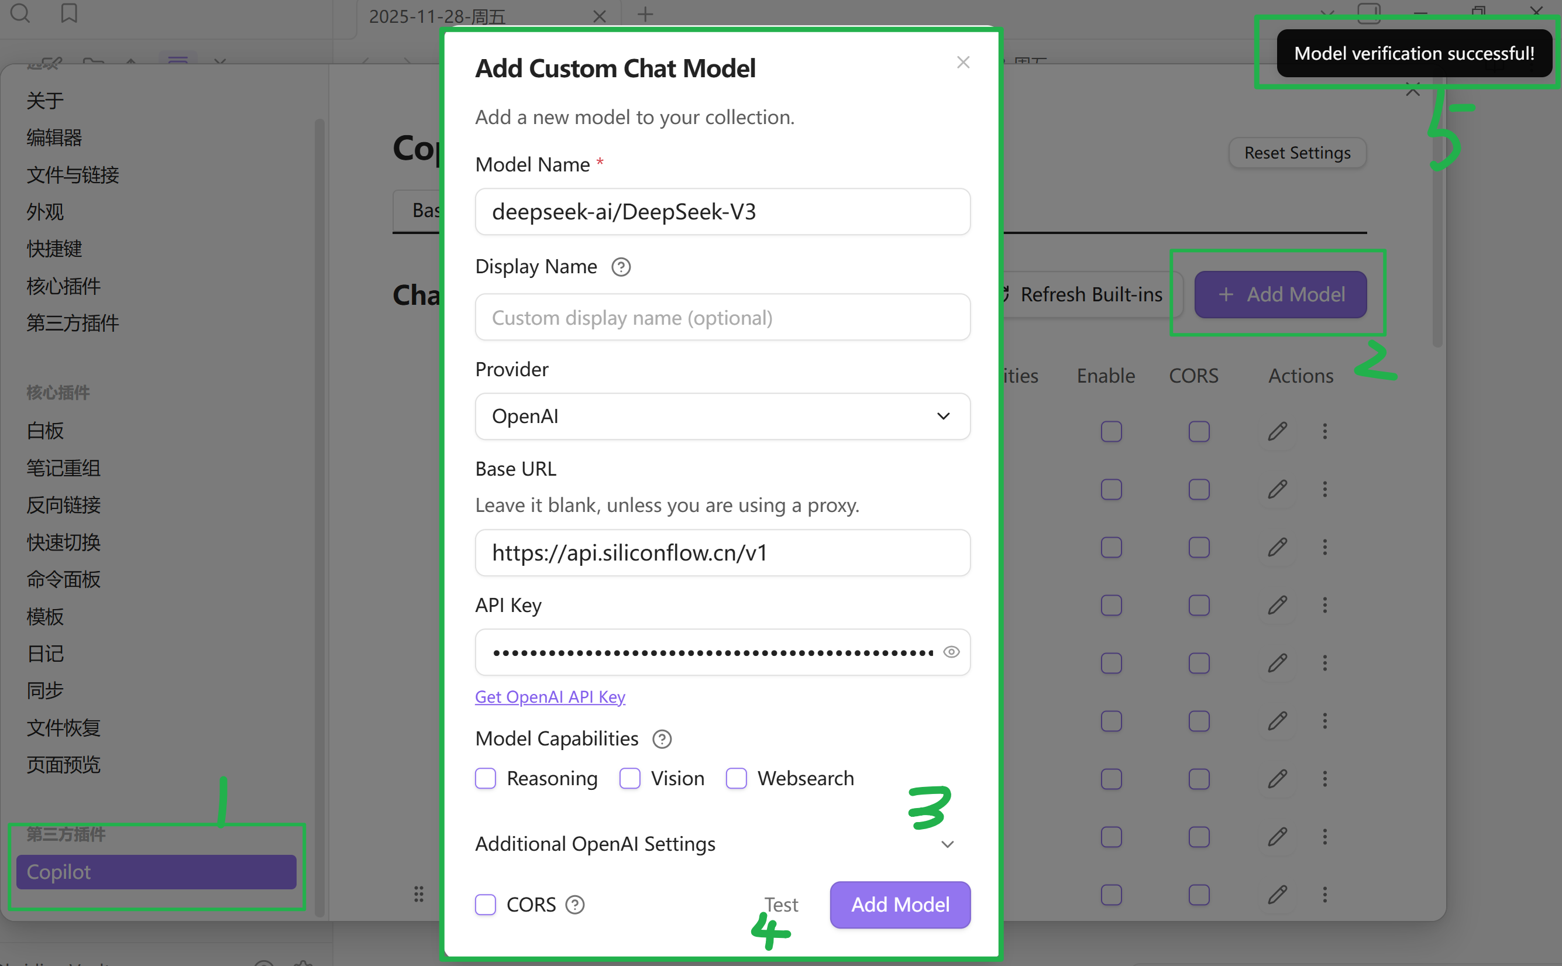Toggle the CORS checkbox in dialog
Viewport: 1562px width, 966px height.
coord(486,905)
